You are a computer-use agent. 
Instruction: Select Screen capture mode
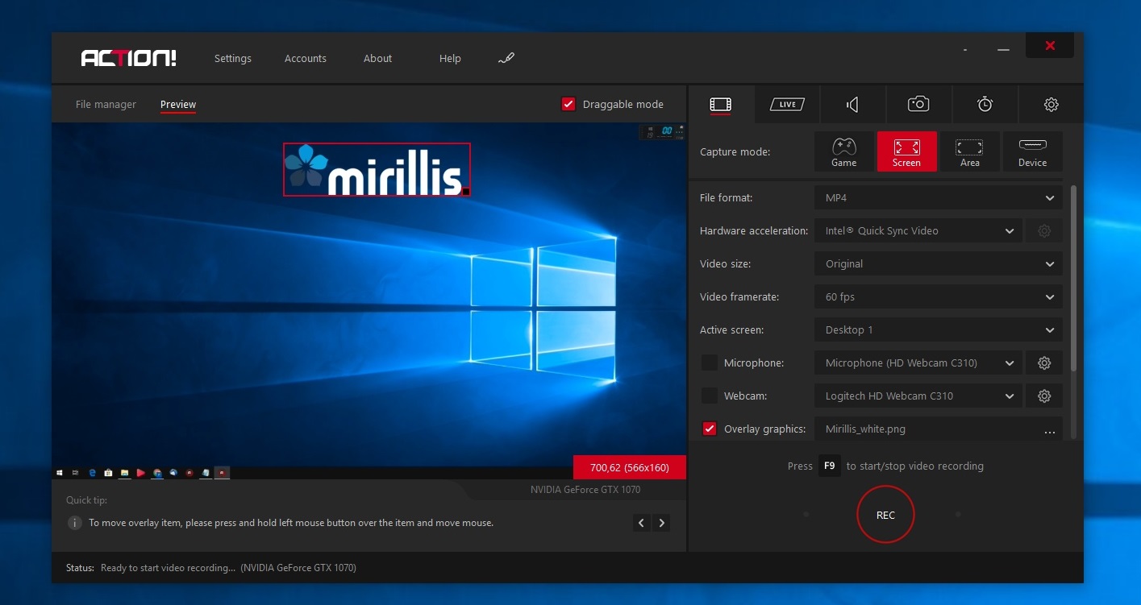906,151
